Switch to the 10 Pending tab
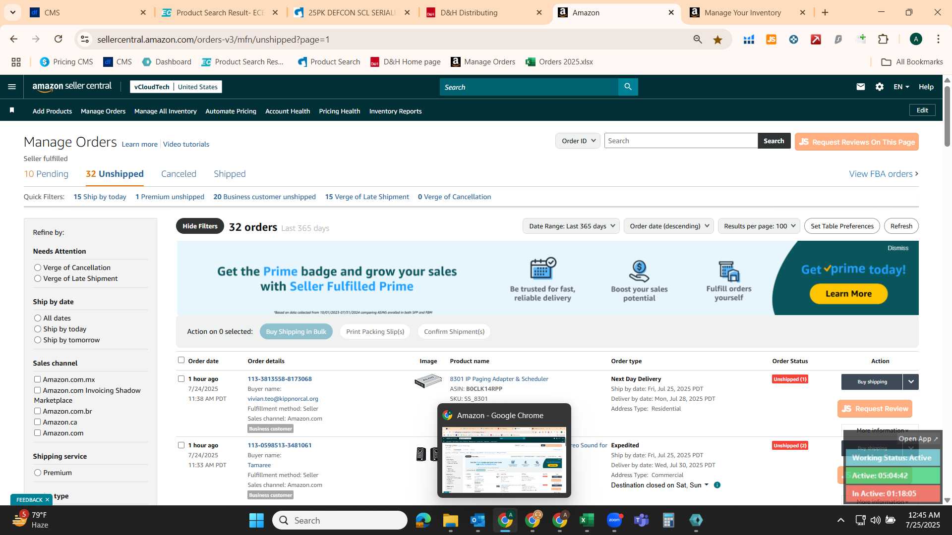The height and width of the screenshot is (535, 952). coord(46,174)
